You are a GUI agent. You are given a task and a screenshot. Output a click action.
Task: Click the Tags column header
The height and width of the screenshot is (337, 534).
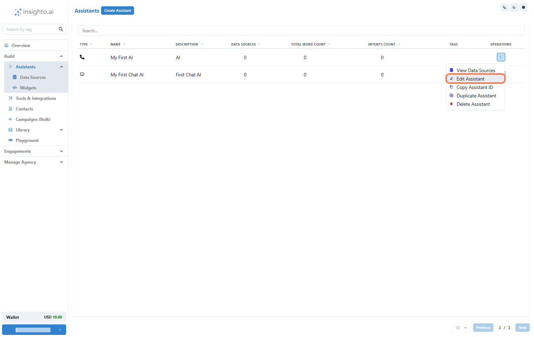coord(454,44)
